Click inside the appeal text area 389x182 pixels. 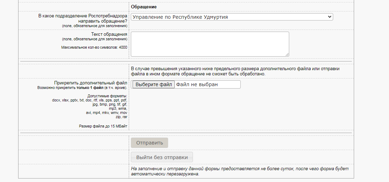pyautogui.click(x=210, y=44)
